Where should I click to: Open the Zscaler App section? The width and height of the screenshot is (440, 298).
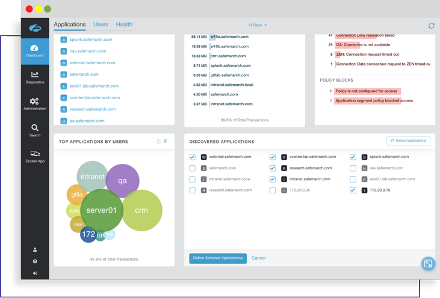(35, 157)
